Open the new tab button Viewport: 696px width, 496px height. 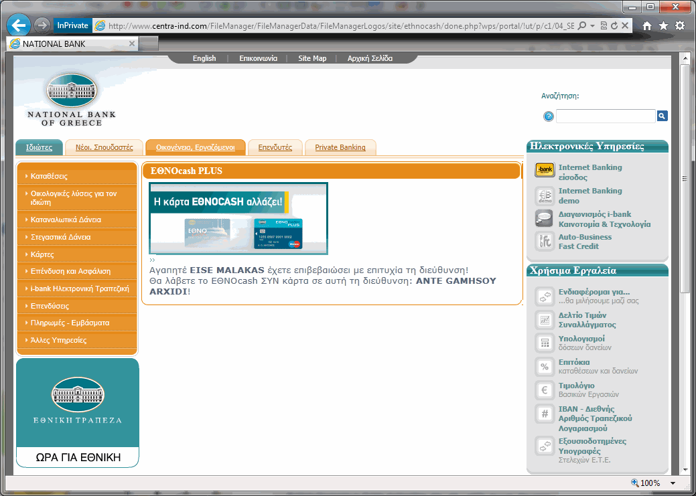point(149,44)
